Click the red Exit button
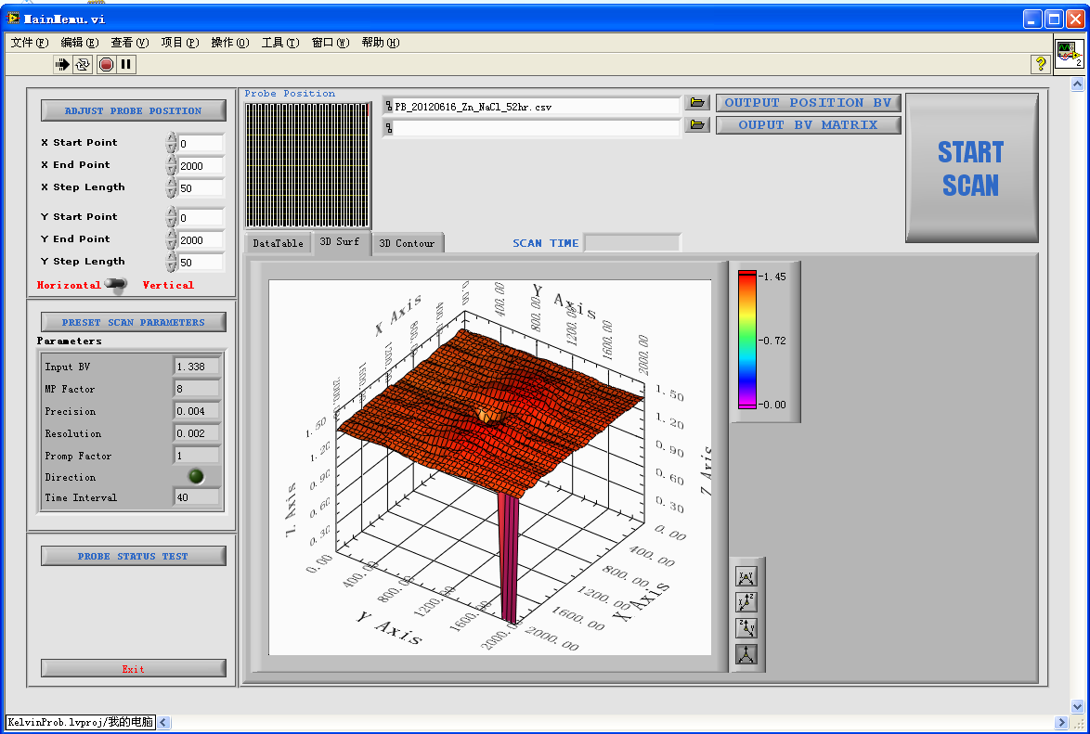 (134, 669)
